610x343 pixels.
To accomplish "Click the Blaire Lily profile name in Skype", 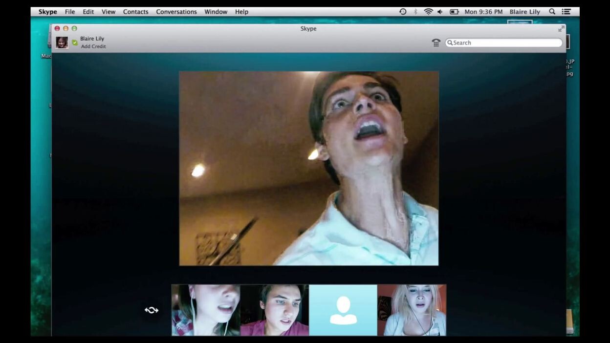I will point(92,39).
